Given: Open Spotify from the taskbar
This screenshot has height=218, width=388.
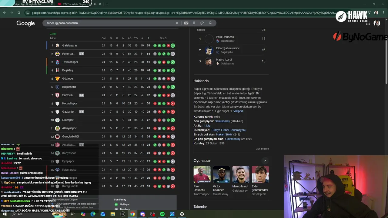Looking at the screenshot, I should coord(162,214).
